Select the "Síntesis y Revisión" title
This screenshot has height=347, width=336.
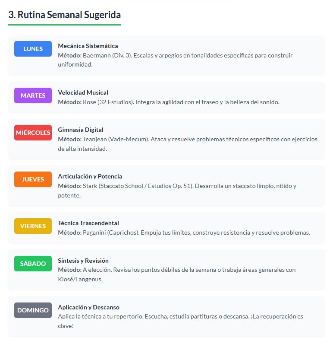click(x=83, y=261)
